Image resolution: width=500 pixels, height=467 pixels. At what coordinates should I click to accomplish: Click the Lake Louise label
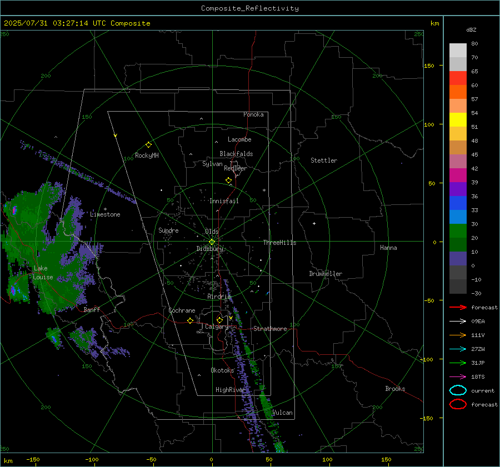pos(42,273)
